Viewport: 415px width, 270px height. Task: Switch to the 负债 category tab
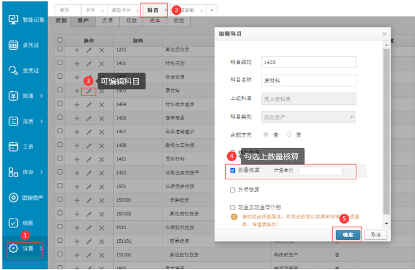107,21
